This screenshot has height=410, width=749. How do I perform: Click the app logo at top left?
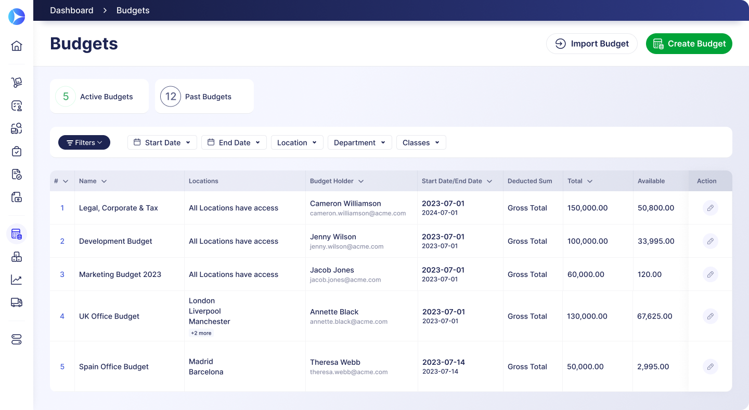point(17,17)
